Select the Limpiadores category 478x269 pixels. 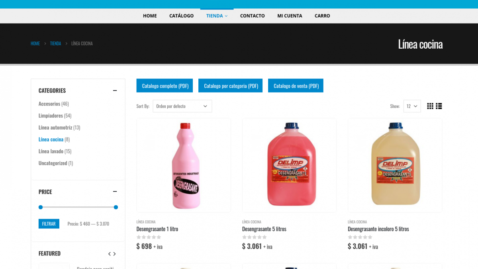[x=51, y=116]
